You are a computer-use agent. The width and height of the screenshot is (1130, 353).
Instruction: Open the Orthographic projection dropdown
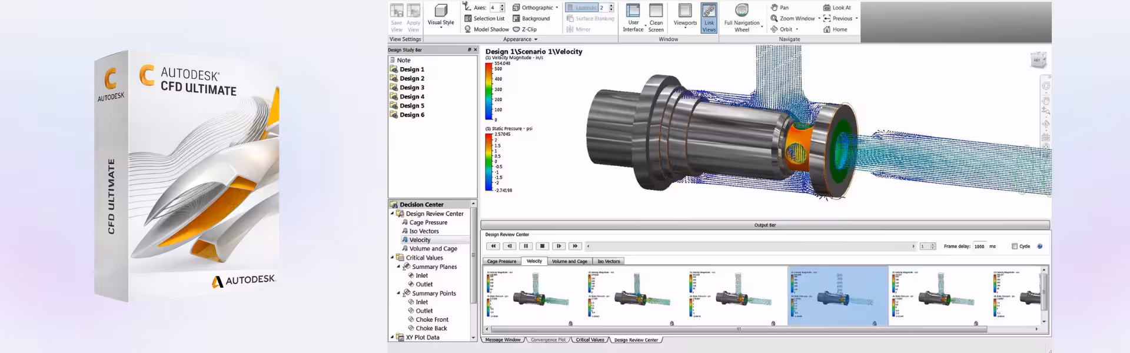(x=536, y=8)
